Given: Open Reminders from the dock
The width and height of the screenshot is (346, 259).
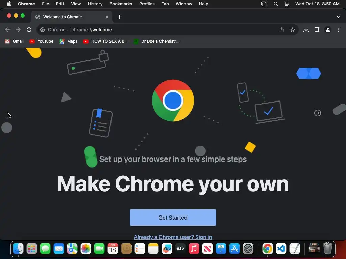Looking at the screenshot, I should [x=140, y=249].
